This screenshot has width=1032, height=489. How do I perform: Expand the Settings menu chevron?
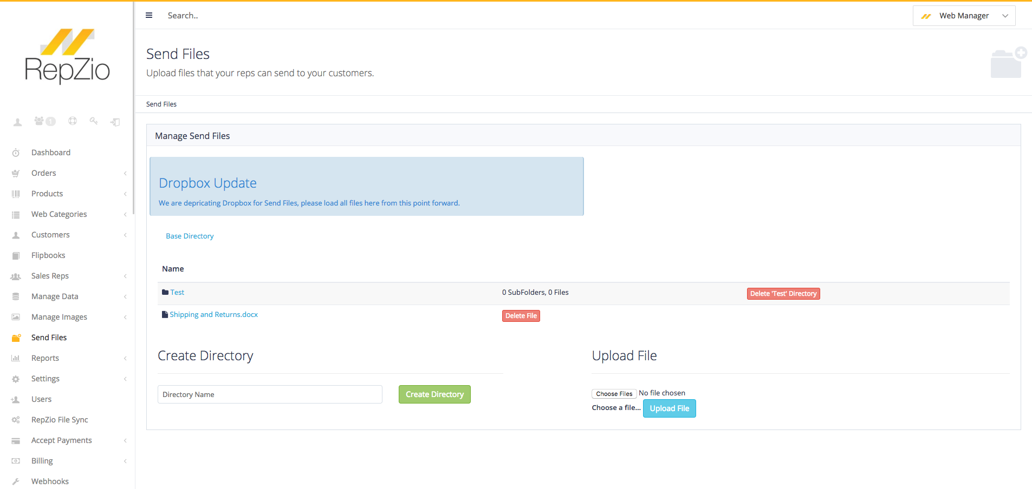pos(125,379)
